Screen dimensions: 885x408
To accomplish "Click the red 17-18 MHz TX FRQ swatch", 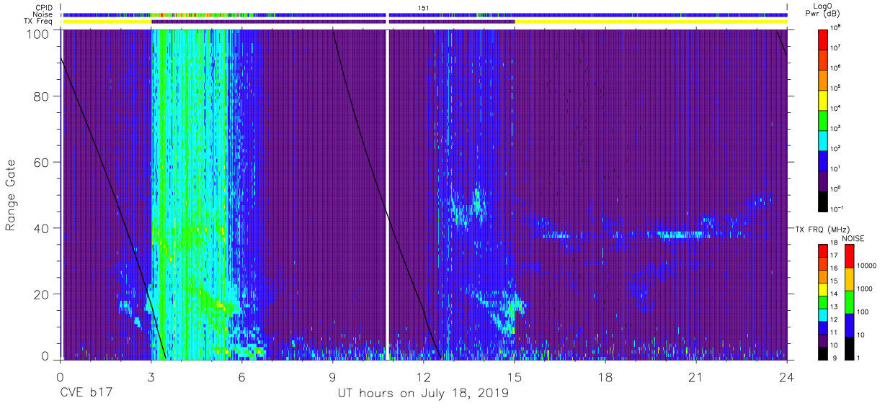I will 824,251.
